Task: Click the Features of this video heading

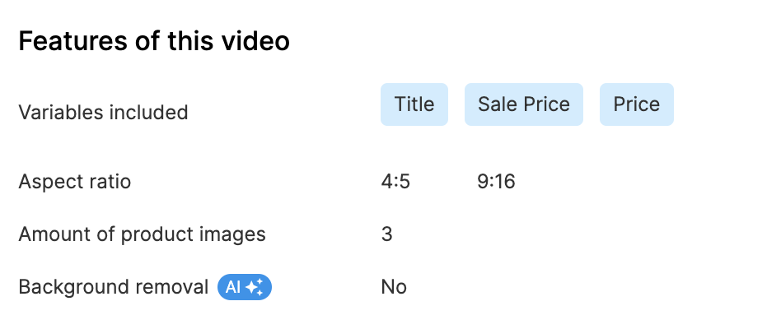Action: (x=154, y=41)
